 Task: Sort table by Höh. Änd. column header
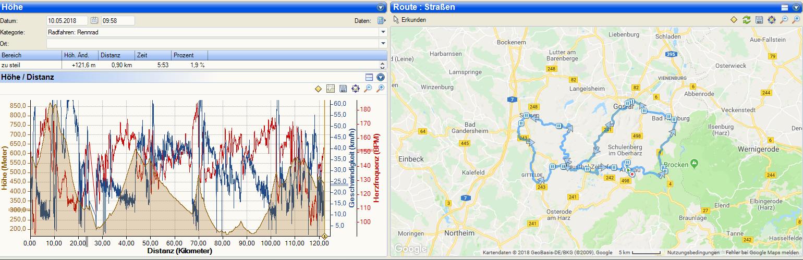(x=80, y=55)
